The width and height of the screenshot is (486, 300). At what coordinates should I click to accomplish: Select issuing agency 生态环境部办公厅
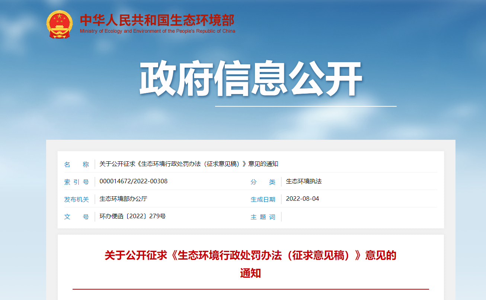[x=124, y=199]
